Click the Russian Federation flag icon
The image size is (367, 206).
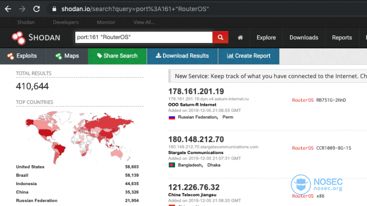(172, 117)
